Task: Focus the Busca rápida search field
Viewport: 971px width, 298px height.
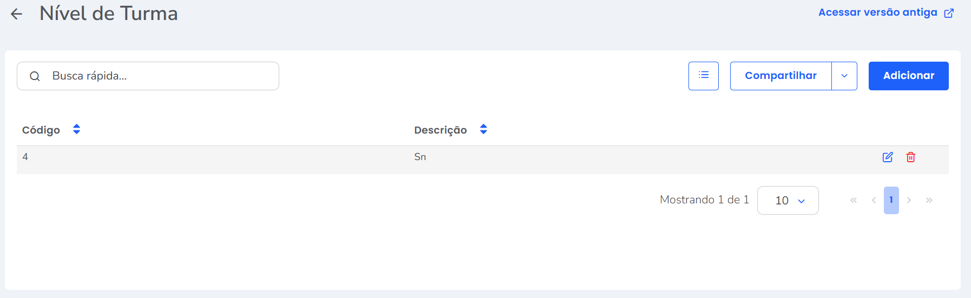Action: tap(157, 76)
